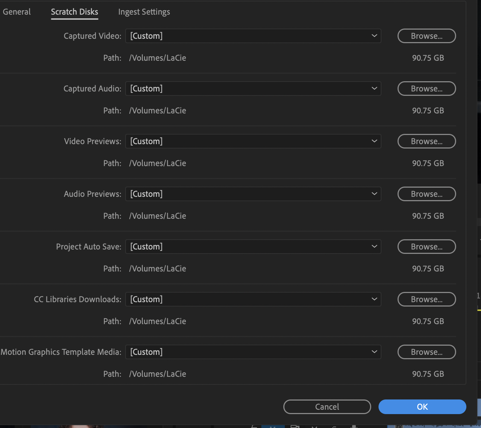The height and width of the screenshot is (428, 481).
Task: Click the Captured Video path /Volumes/LaCie
Action: click(157, 58)
